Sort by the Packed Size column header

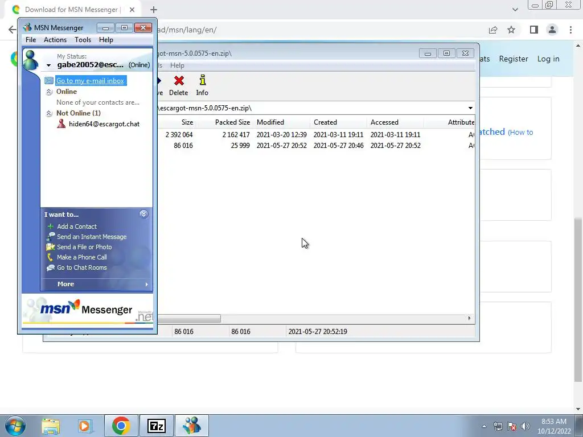[232, 122]
